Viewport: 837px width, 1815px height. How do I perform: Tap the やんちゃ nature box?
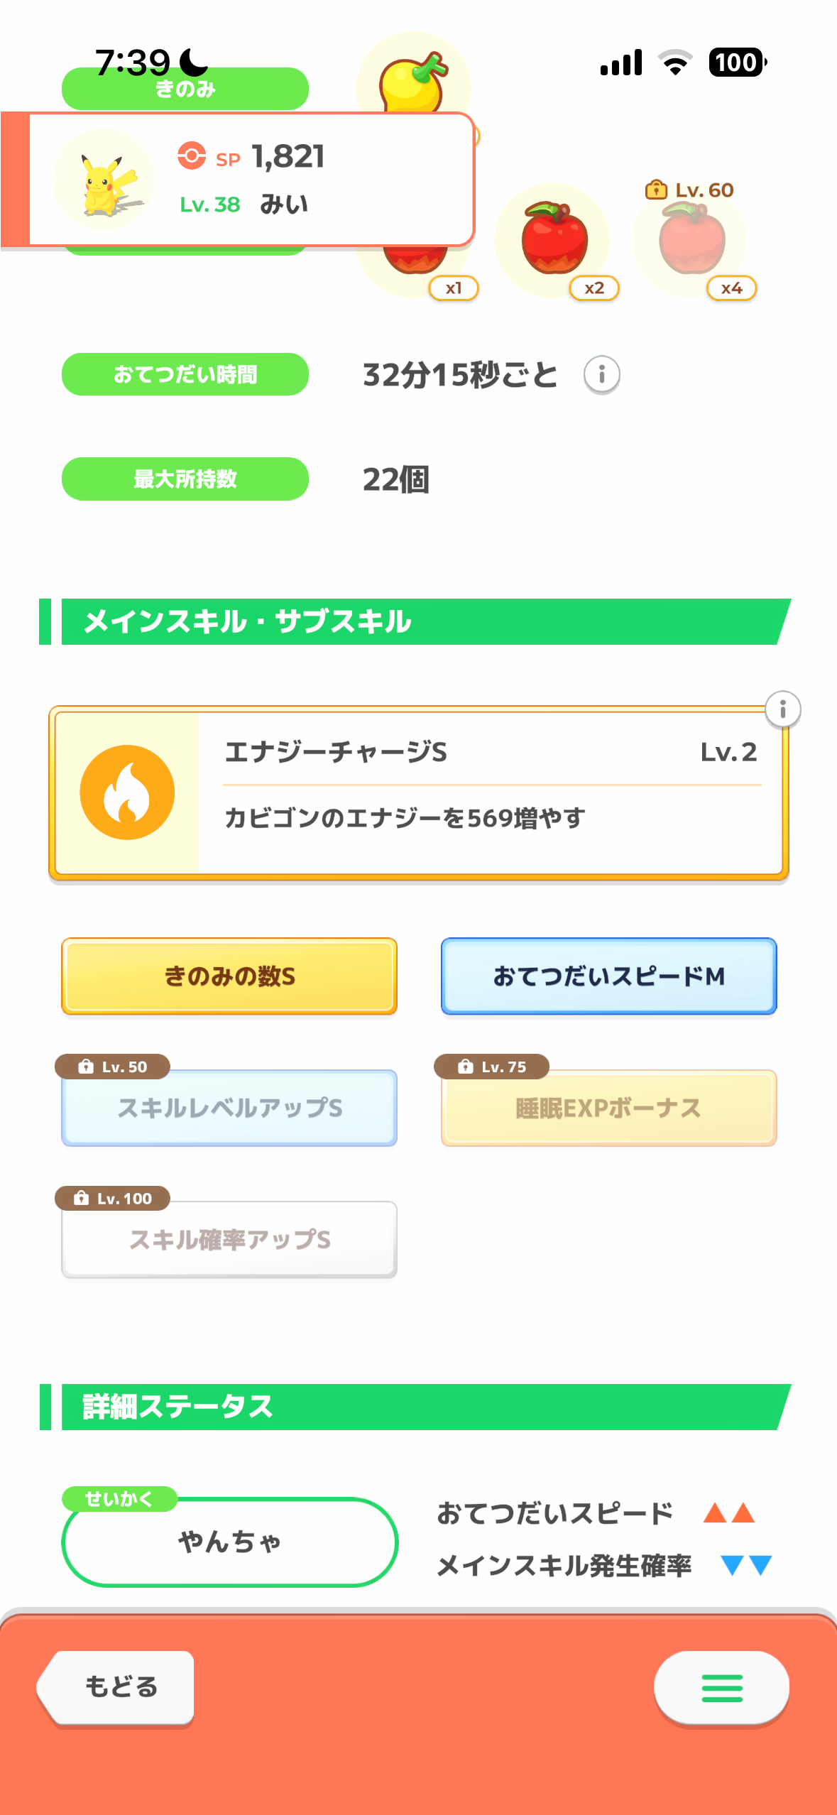[229, 1542]
